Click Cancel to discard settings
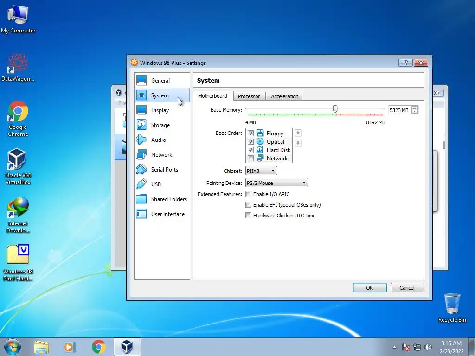 [407, 287]
